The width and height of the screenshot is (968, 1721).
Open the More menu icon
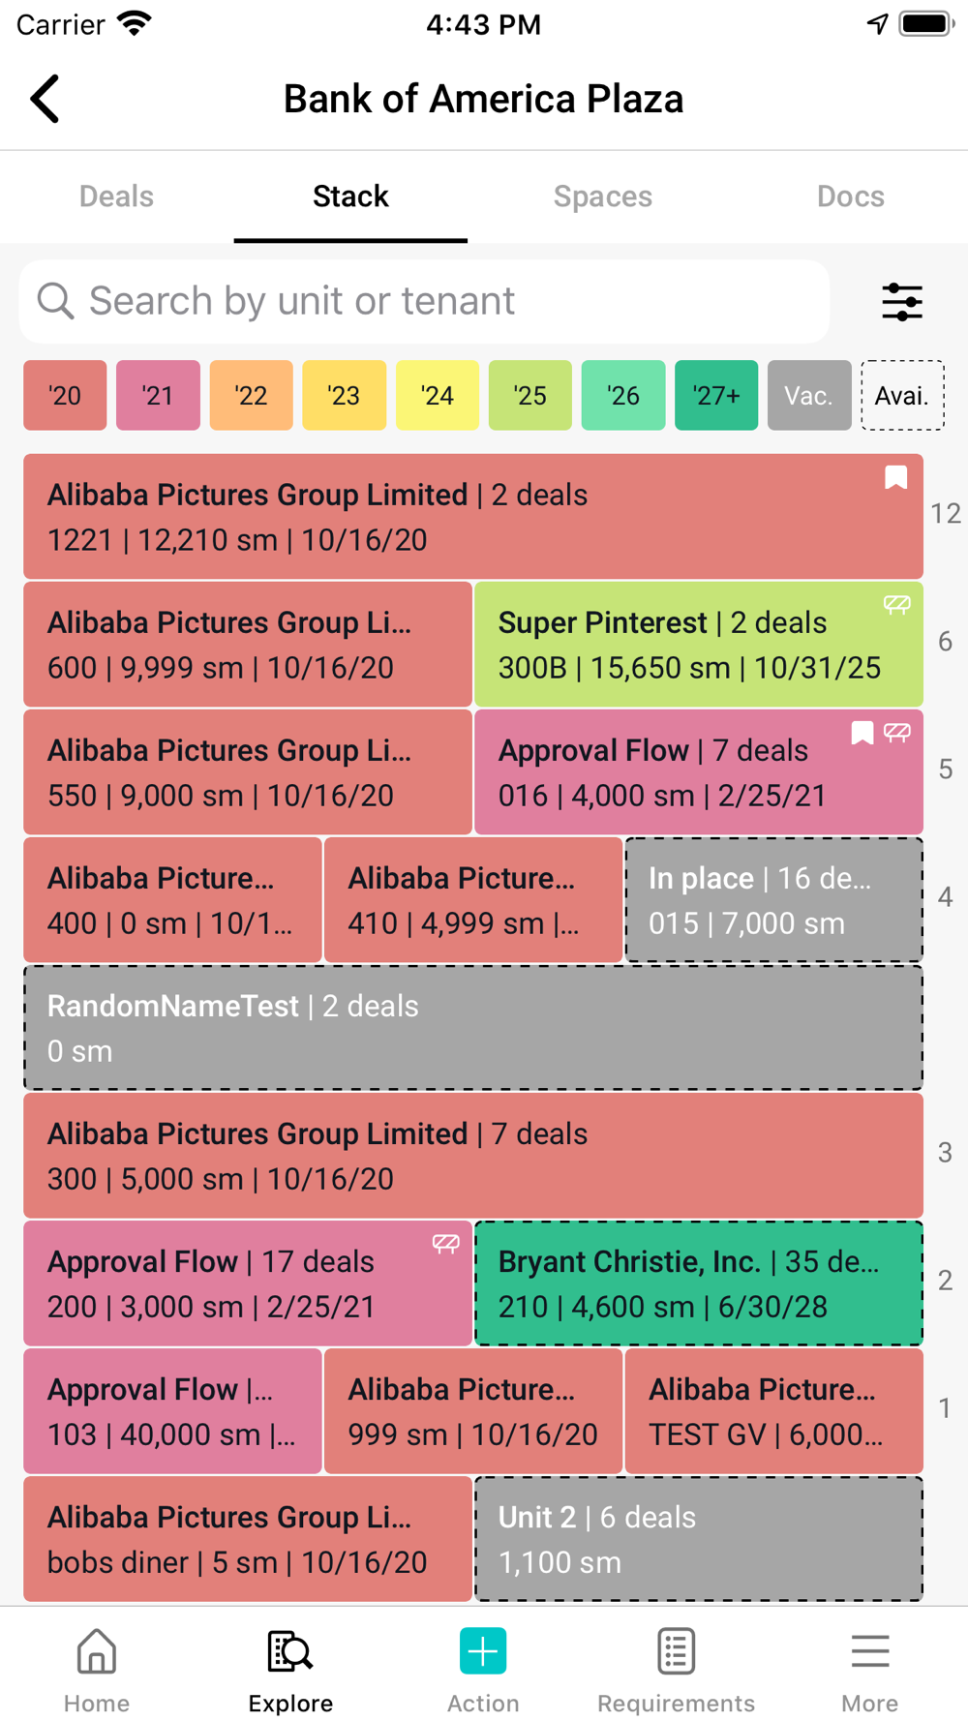point(869,1669)
